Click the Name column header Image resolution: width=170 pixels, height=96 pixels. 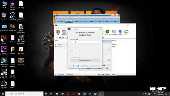(x=57, y=40)
